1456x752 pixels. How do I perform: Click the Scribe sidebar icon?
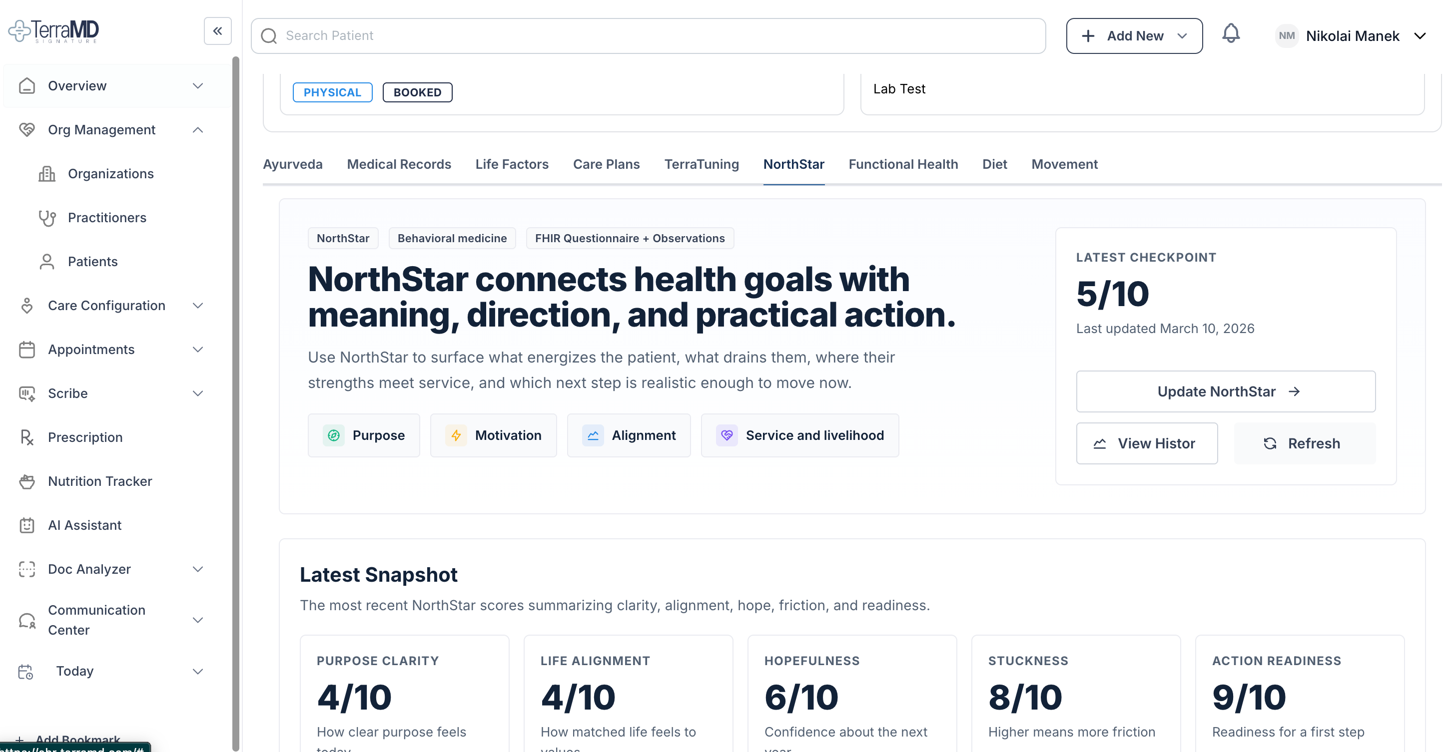(x=26, y=394)
